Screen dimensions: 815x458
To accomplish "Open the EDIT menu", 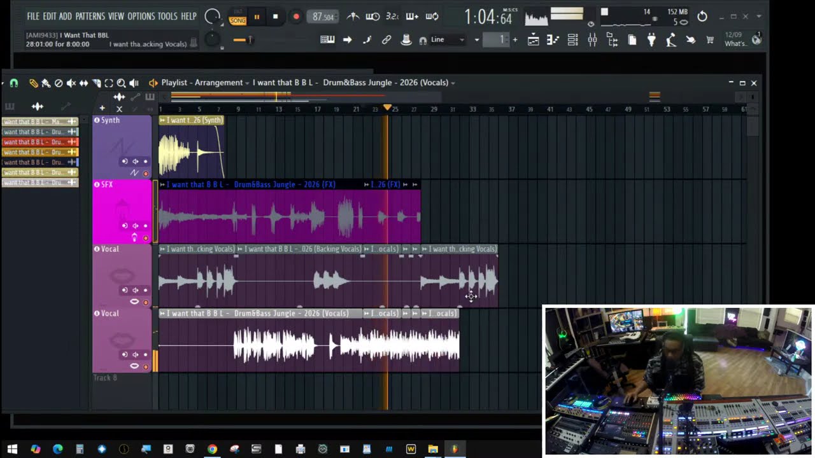I will click(49, 17).
